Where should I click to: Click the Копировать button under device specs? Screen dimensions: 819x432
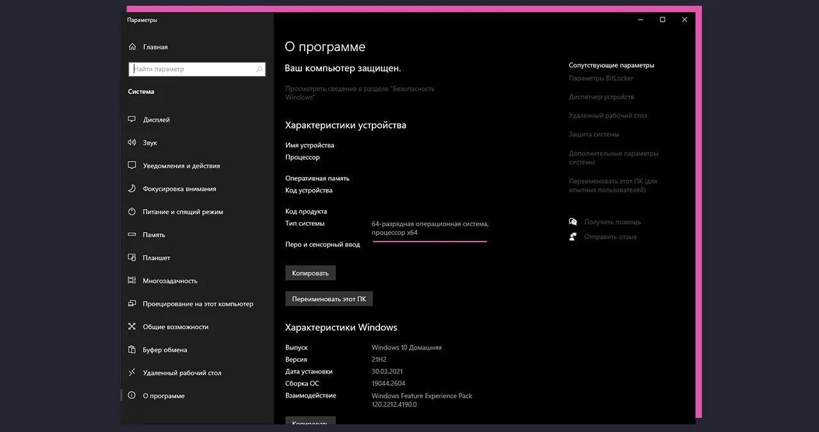pyautogui.click(x=310, y=273)
